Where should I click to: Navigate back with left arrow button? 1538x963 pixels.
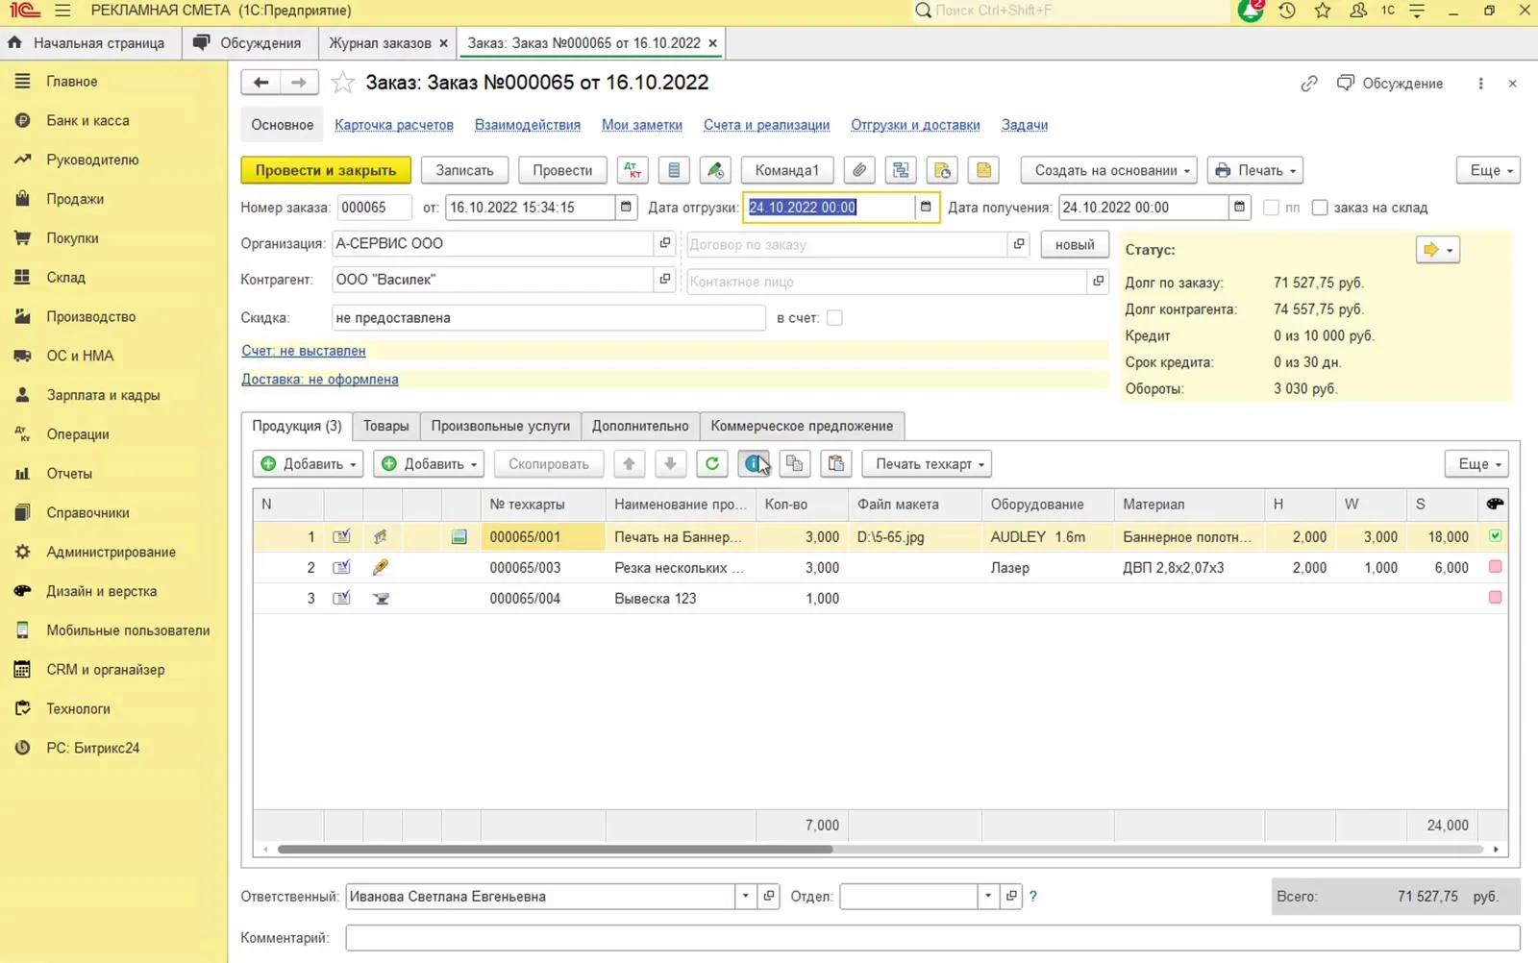tap(260, 83)
